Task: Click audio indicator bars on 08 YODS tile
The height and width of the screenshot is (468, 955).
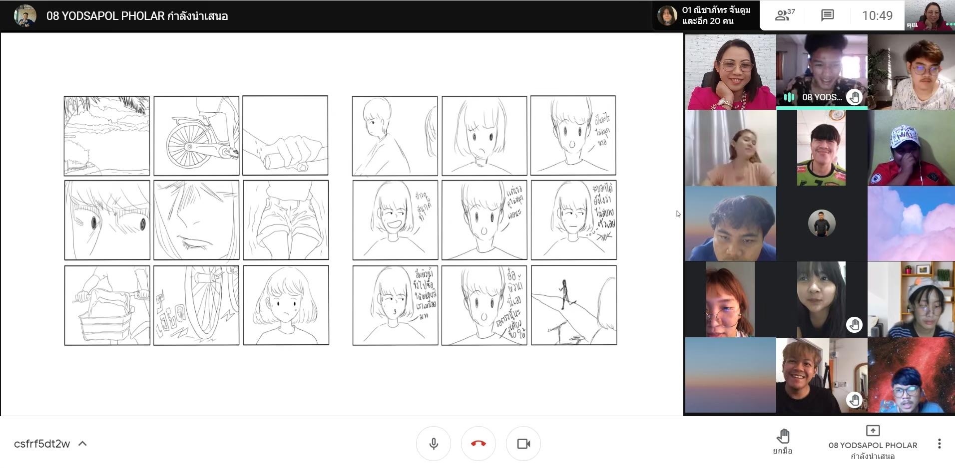Action: point(789,97)
